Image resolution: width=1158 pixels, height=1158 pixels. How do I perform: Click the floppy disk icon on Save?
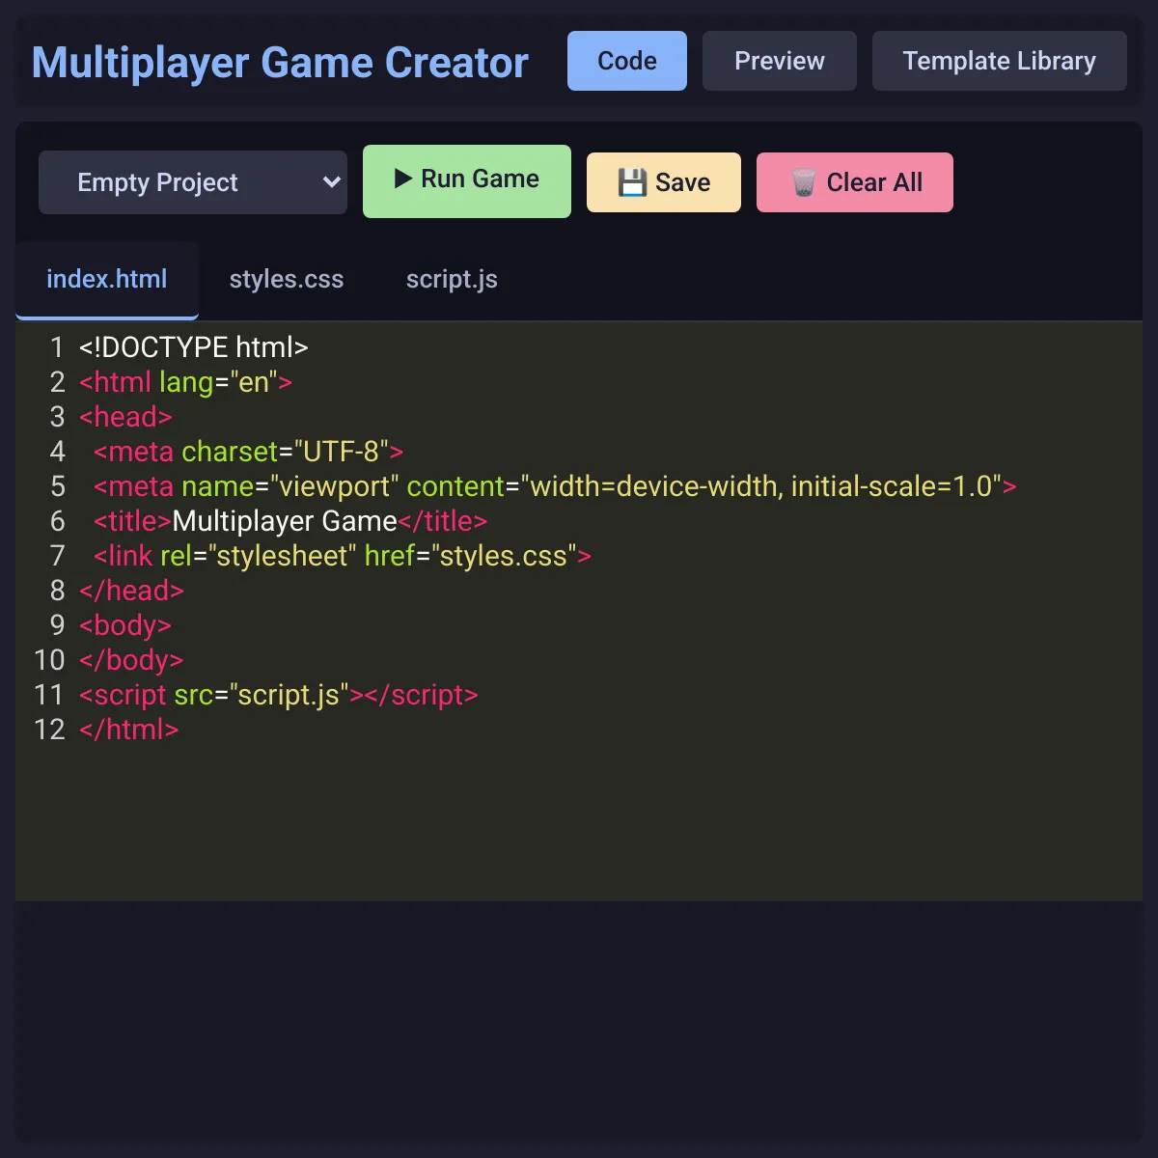pos(632,182)
